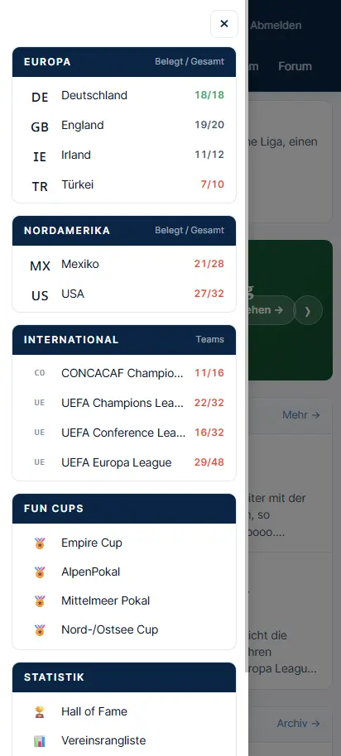Click the medal icon beside AlpenPokal
This screenshot has height=756, width=341.
tap(40, 572)
